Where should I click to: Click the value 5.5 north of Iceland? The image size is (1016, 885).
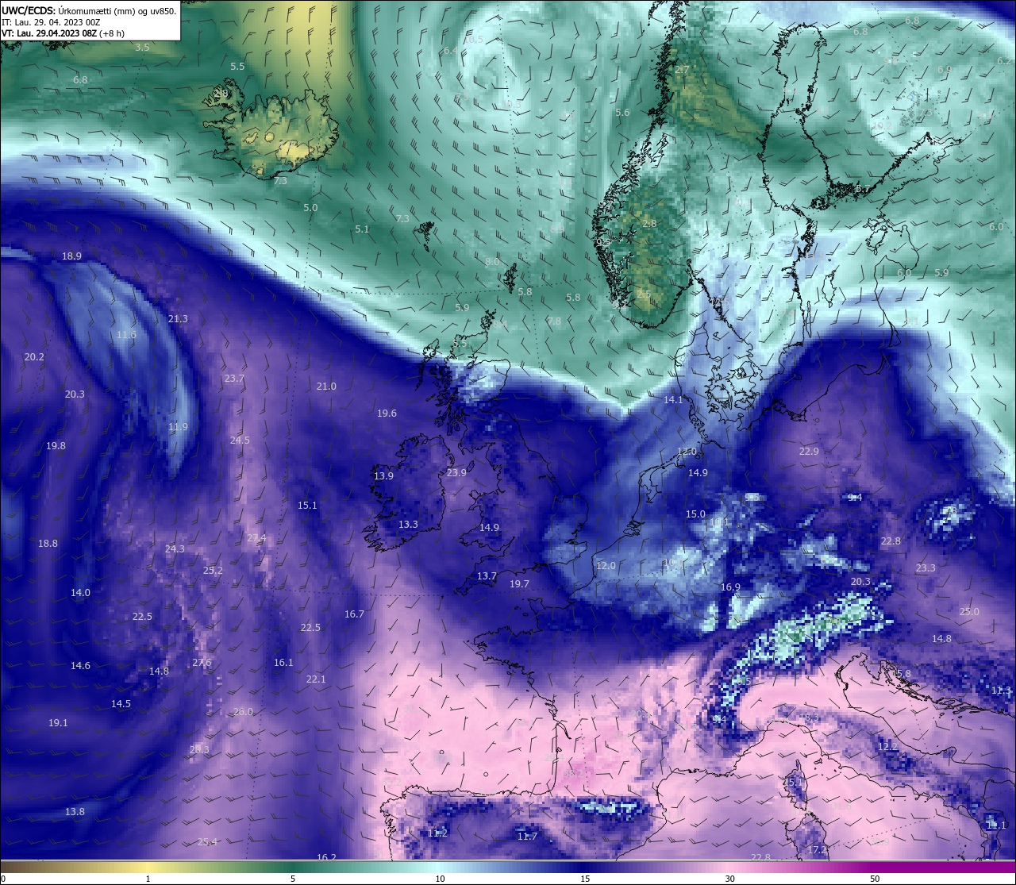[x=237, y=67]
